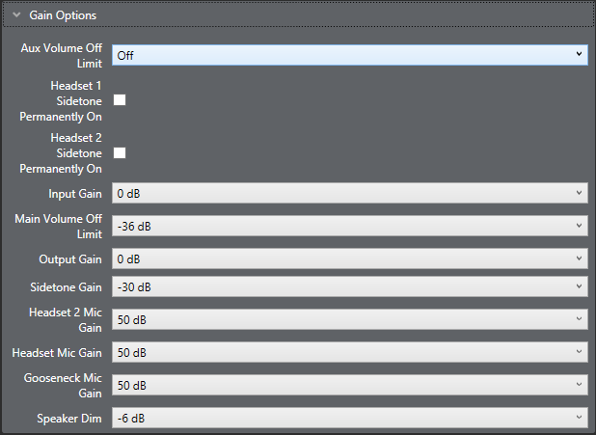
Task: Click the Input Gain dropdown arrow
Action: 579,194
